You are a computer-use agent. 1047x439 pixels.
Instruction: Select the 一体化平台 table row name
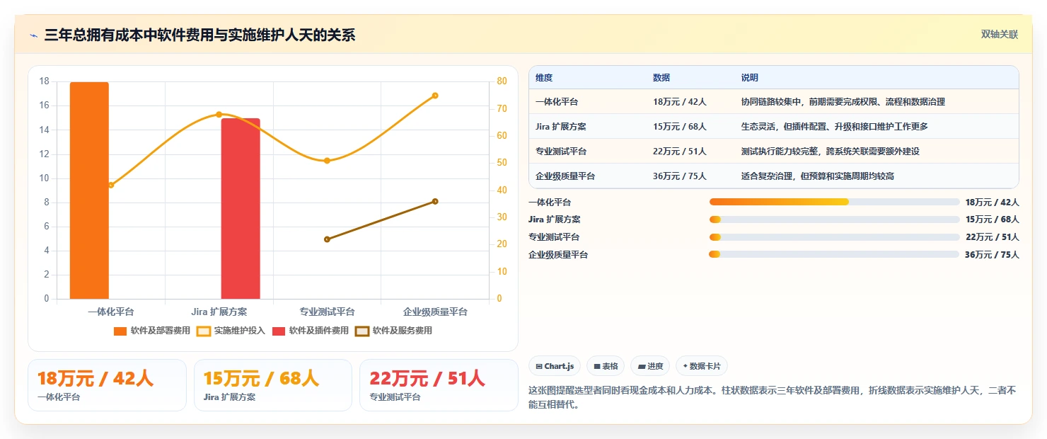(x=557, y=102)
